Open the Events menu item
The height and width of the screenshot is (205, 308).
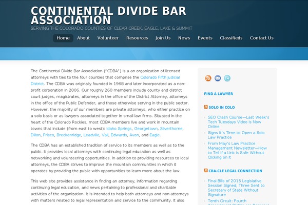(x=205, y=38)
